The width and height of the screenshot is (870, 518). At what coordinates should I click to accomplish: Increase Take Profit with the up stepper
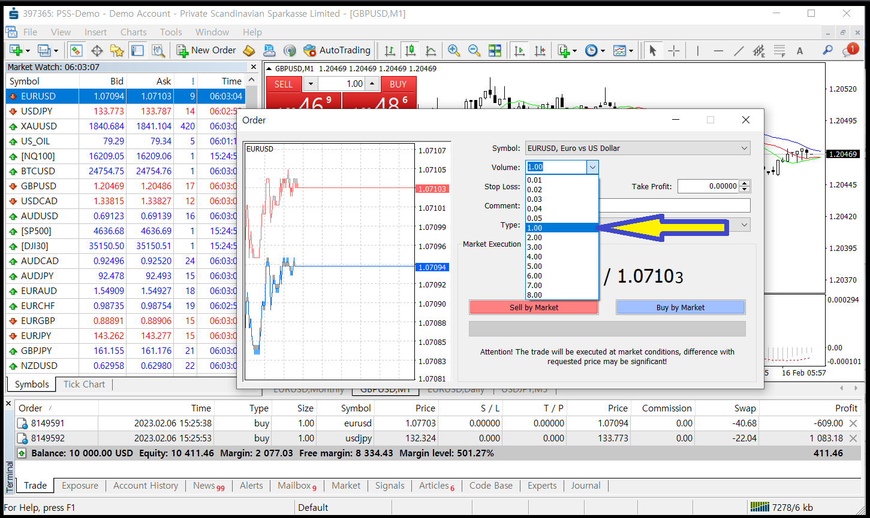[745, 183]
